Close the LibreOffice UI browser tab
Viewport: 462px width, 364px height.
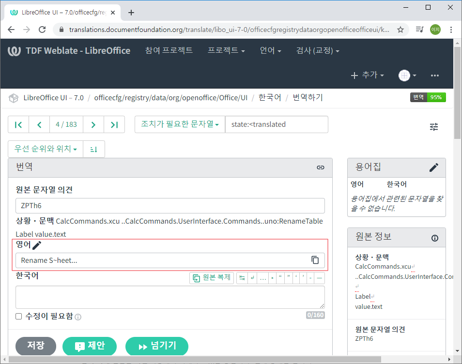coord(112,13)
